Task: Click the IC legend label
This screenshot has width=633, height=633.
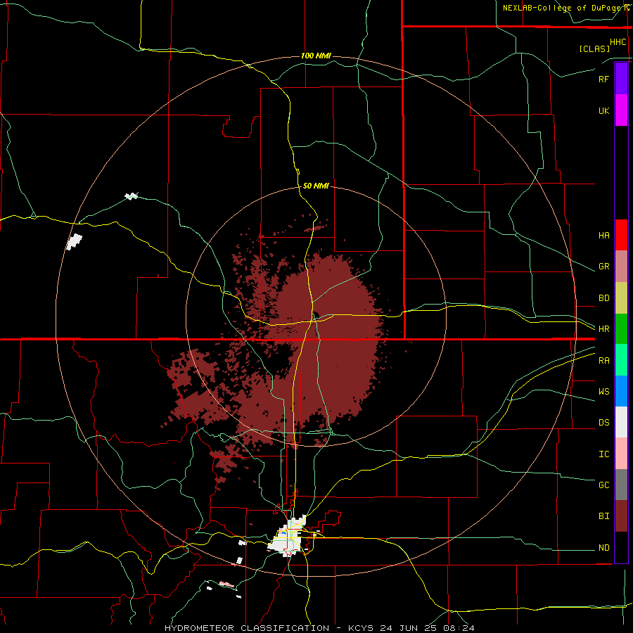Action: click(x=603, y=454)
